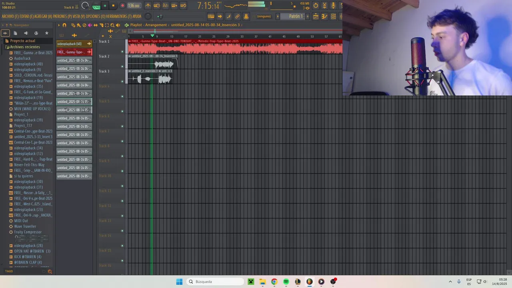Mute Track 2 with its green dot
This screenshot has height=288, width=512.
pyautogui.click(x=122, y=66)
